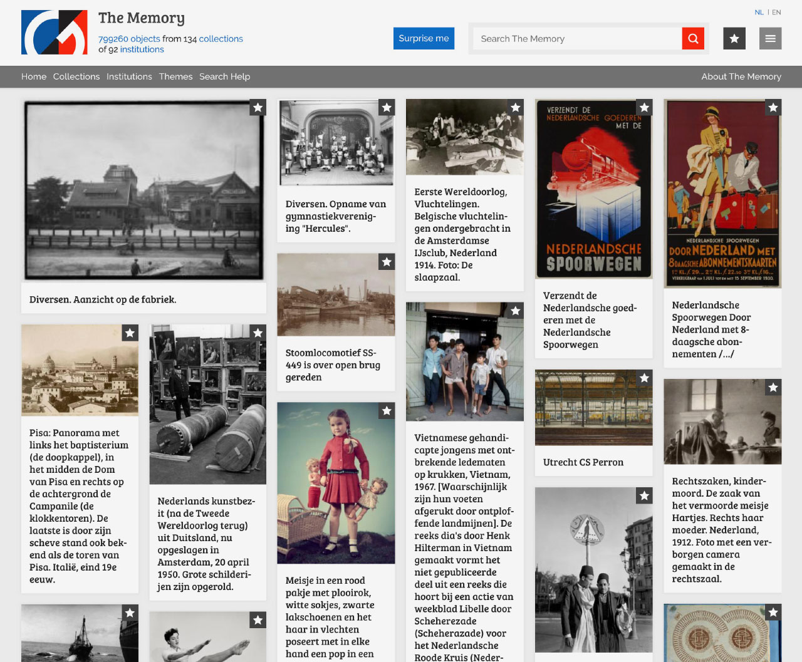Open About The Memory page
This screenshot has width=802, height=662.
pos(741,76)
